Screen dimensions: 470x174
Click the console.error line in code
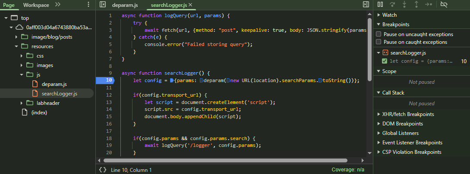(199, 44)
